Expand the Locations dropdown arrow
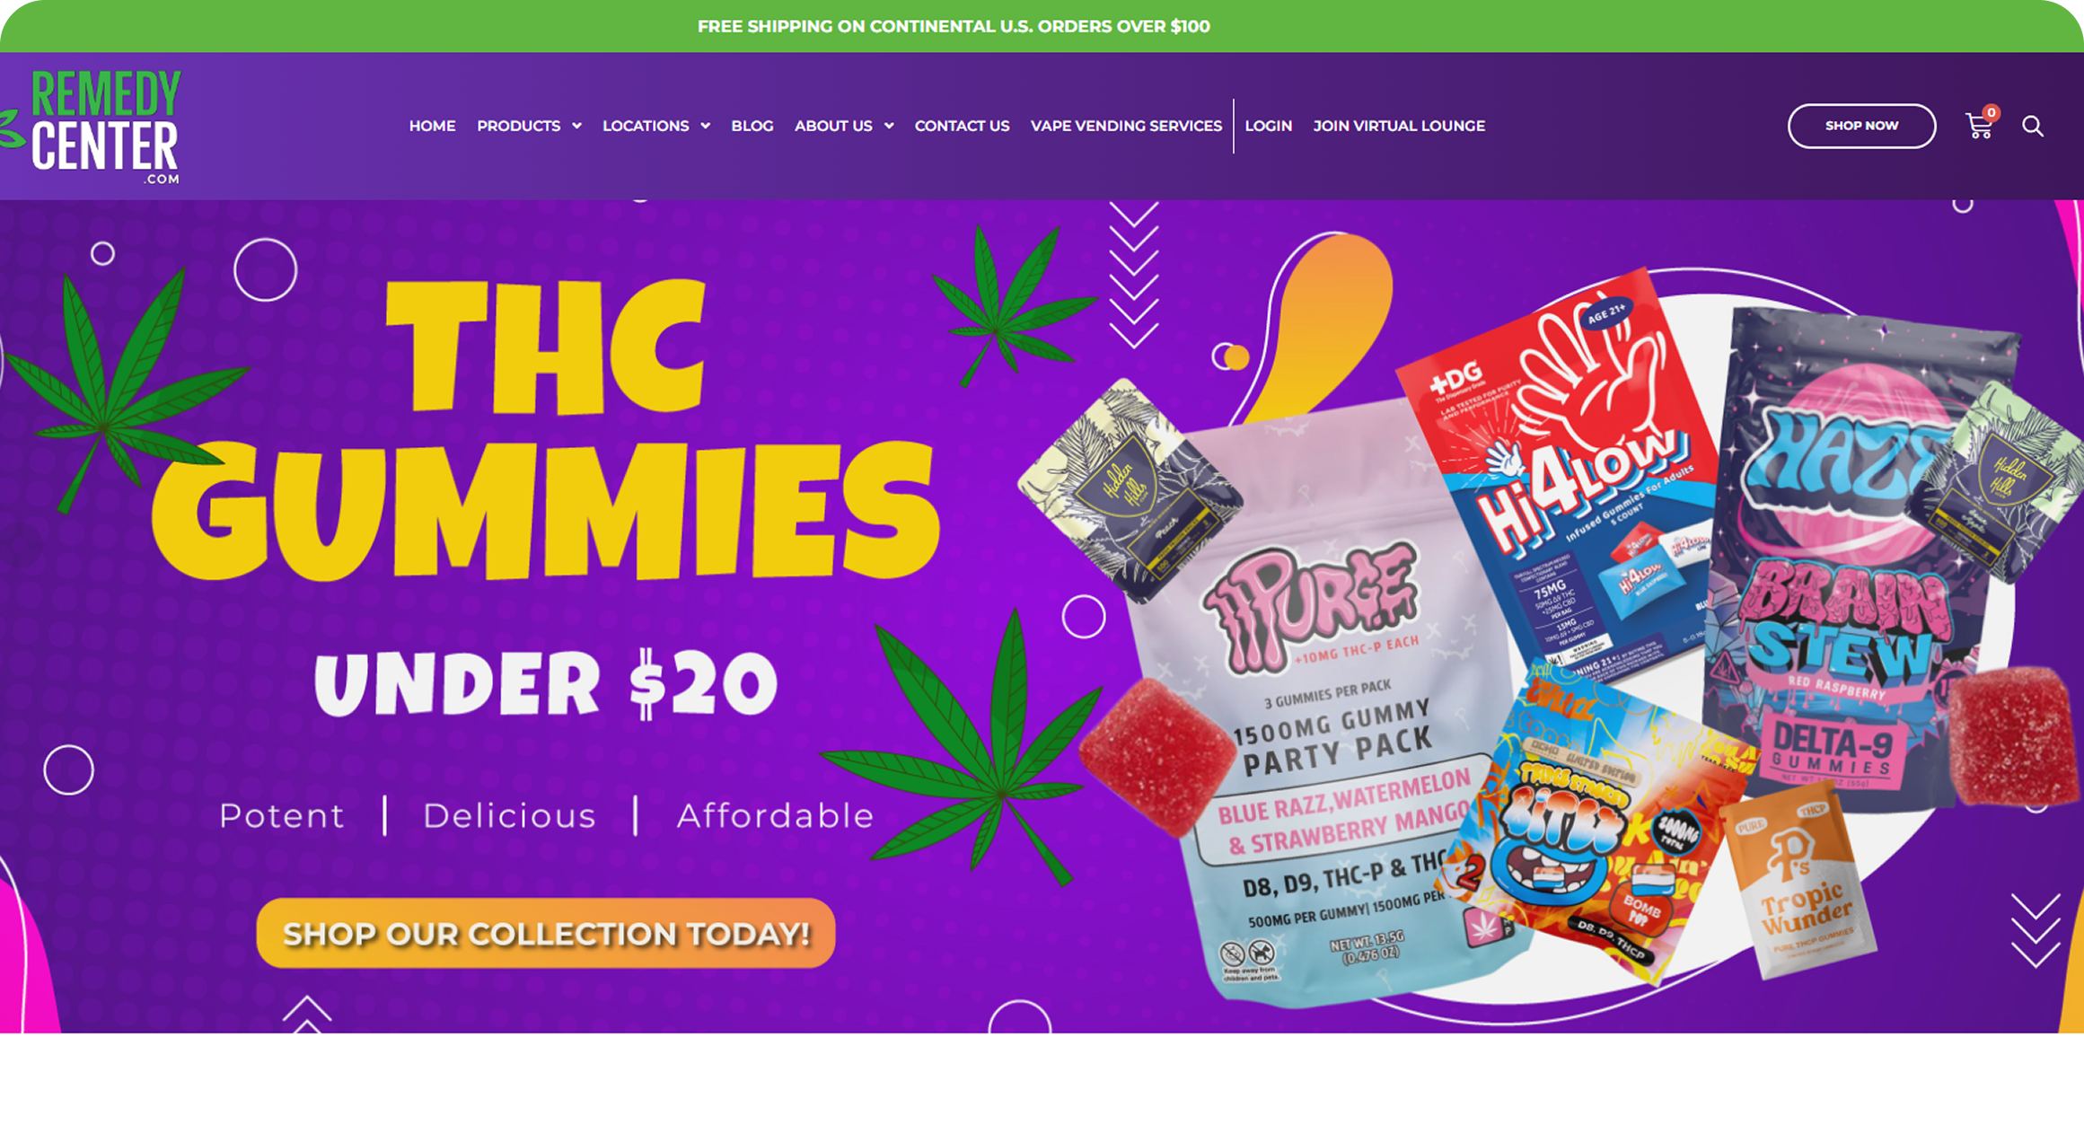The height and width of the screenshot is (1125, 2084). coord(706,127)
